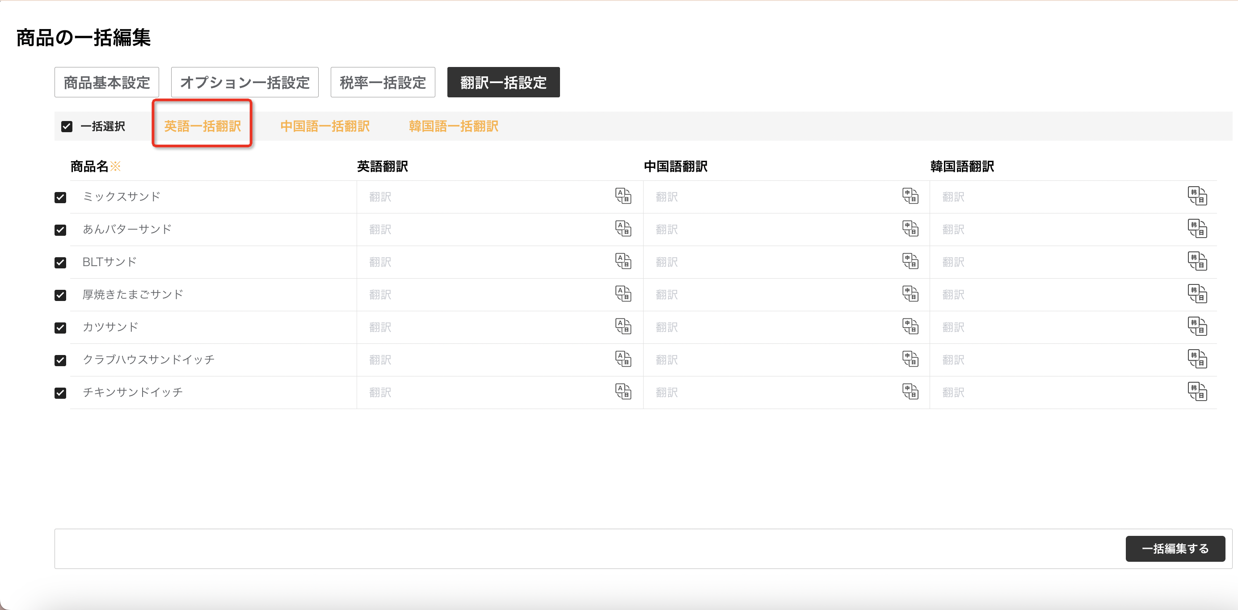This screenshot has height=610, width=1238.
Task: Click product name ミックスサンド
Action: tap(122, 196)
